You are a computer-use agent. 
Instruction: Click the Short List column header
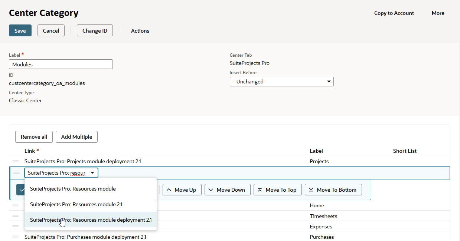click(x=405, y=151)
